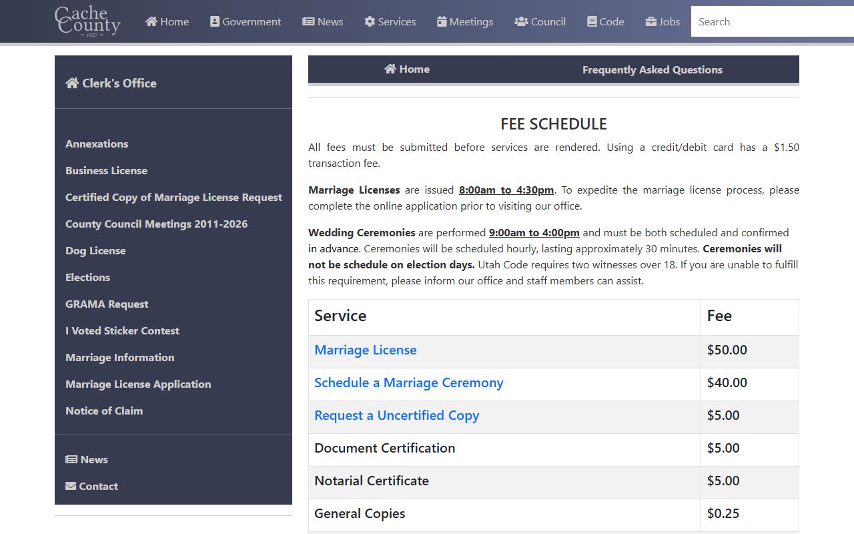The image size is (854, 534).
Task: Open Request a Uncertified Copy link
Action: point(396,415)
